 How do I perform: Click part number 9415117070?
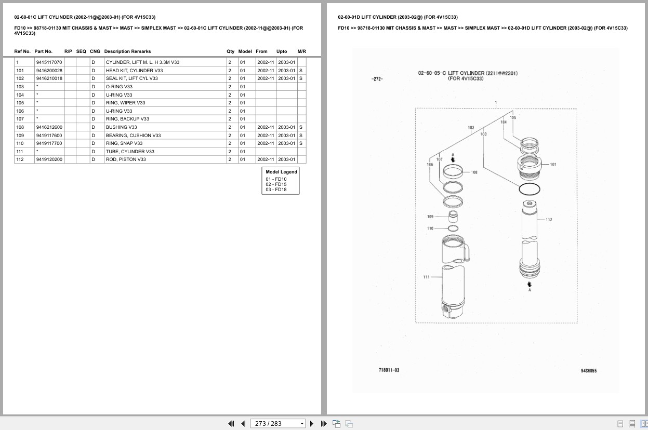tap(49, 62)
